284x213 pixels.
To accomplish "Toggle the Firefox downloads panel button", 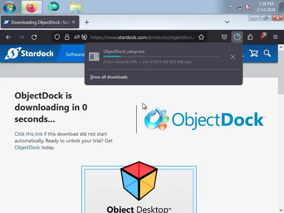I will pos(237,37).
